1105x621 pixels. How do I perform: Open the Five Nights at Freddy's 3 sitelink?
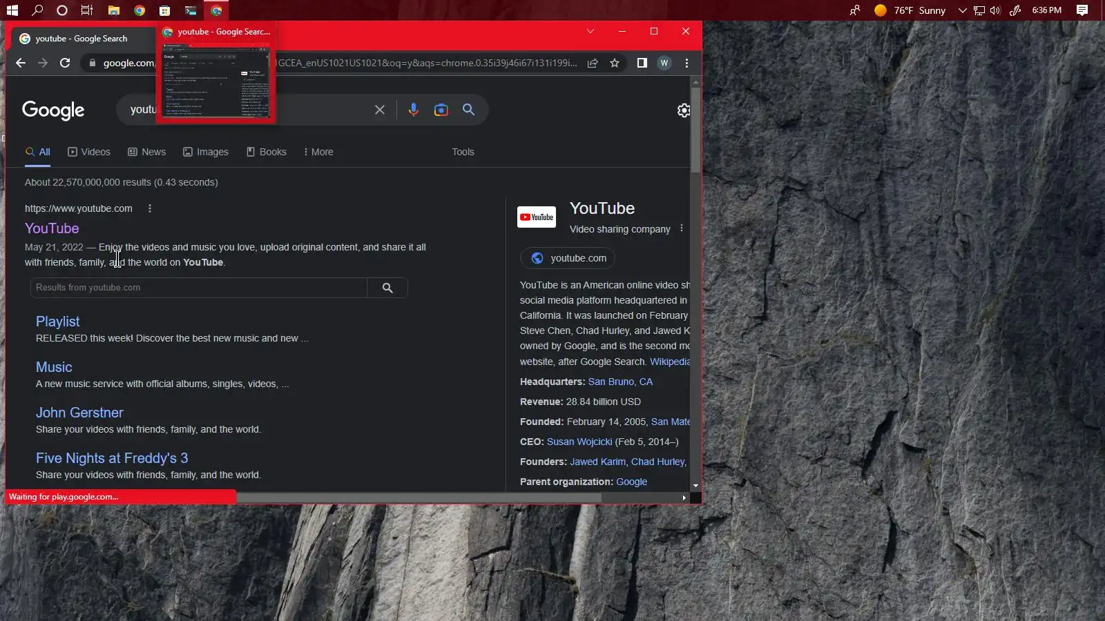112,458
